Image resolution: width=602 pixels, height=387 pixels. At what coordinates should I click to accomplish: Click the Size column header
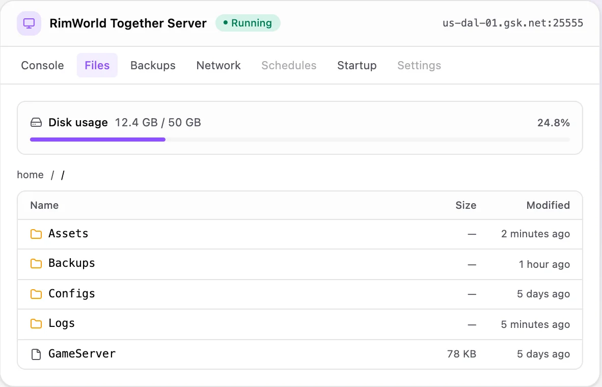click(466, 205)
